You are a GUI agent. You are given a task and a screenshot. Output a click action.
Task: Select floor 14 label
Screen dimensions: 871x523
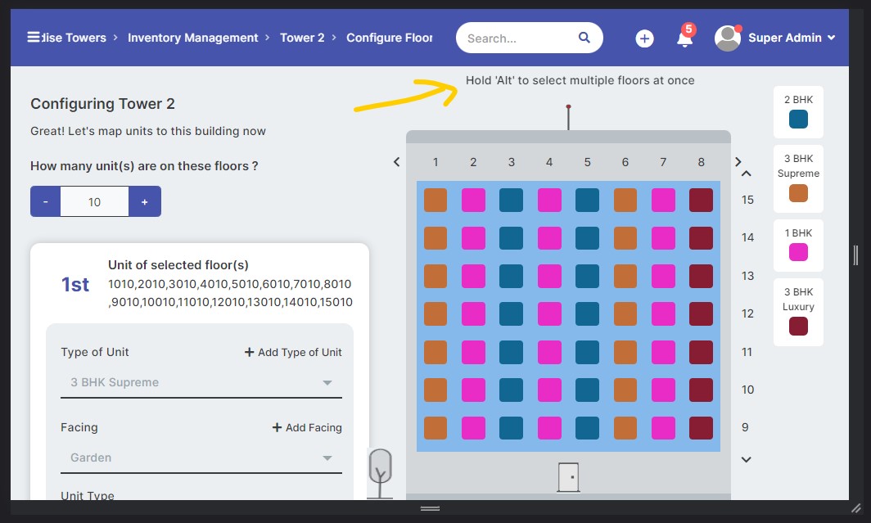point(747,237)
